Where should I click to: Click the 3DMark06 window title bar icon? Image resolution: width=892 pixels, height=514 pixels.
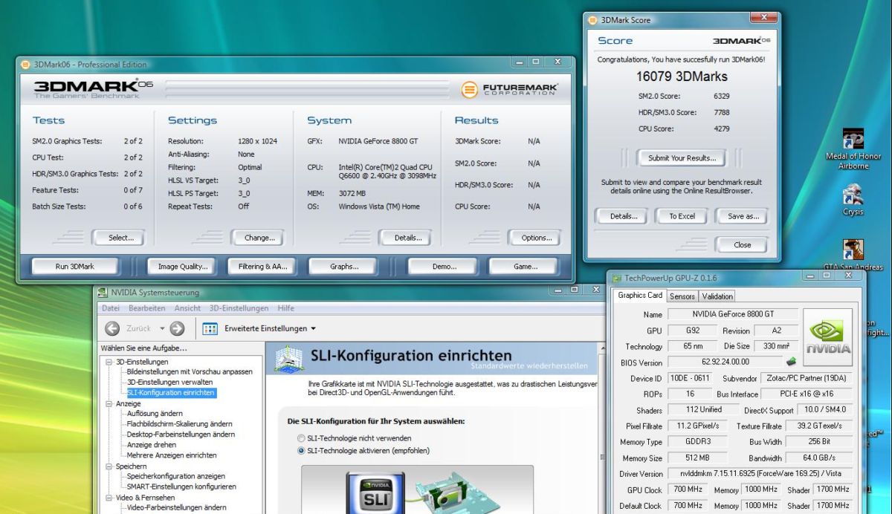(25, 65)
